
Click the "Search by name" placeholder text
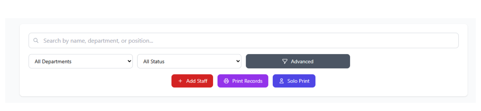[x=98, y=41]
